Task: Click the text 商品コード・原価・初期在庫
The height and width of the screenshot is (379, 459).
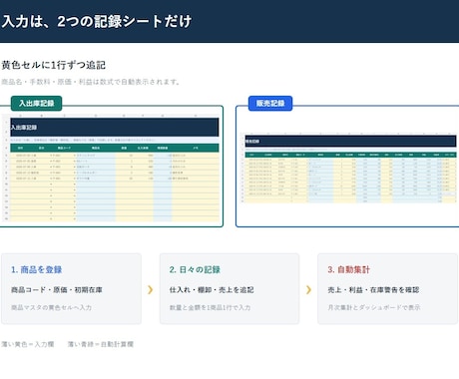Action: pyautogui.click(x=57, y=289)
